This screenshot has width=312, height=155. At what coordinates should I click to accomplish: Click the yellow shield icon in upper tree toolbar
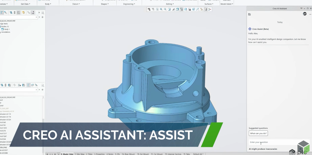click(23, 12)
